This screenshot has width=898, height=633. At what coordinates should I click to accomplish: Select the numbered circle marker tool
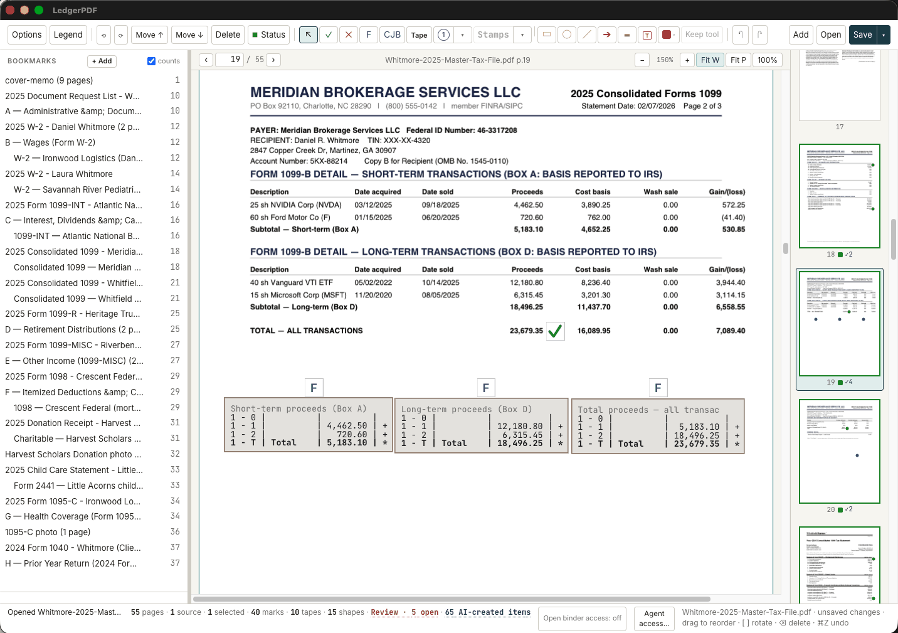pos(443,35)
